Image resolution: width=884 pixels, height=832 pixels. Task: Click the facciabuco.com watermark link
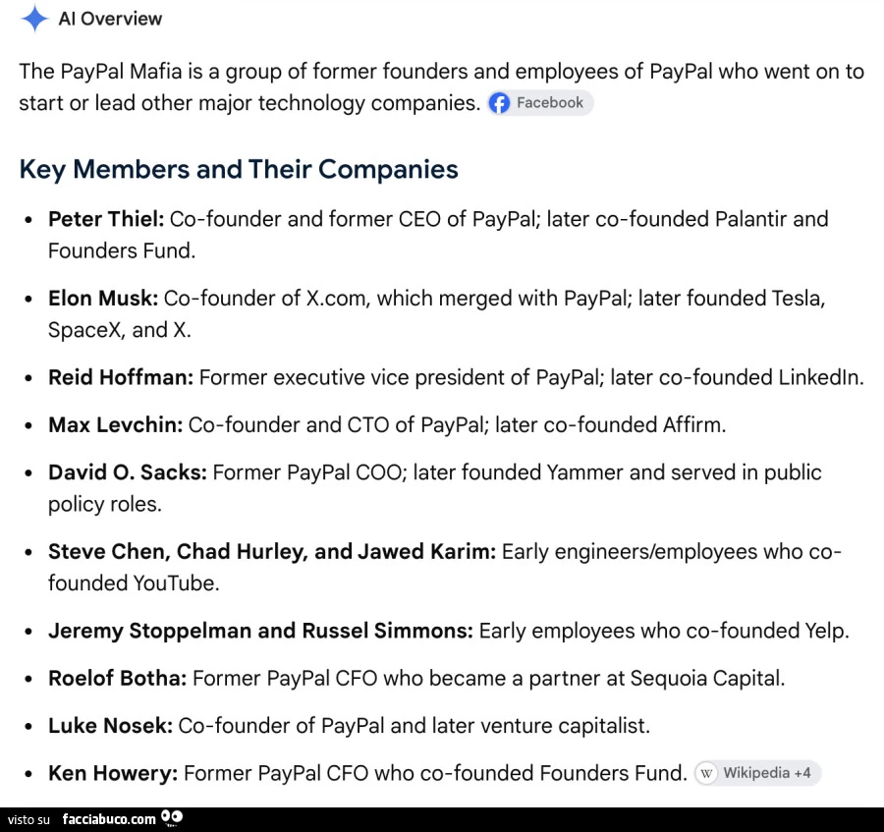pyautogui.click(x=109, y=819)
